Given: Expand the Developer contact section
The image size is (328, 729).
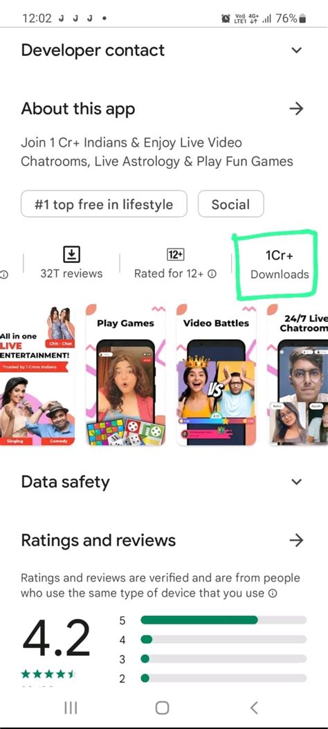Looking at the screenshot, I should pyautogui.click(x=296, y=51).
